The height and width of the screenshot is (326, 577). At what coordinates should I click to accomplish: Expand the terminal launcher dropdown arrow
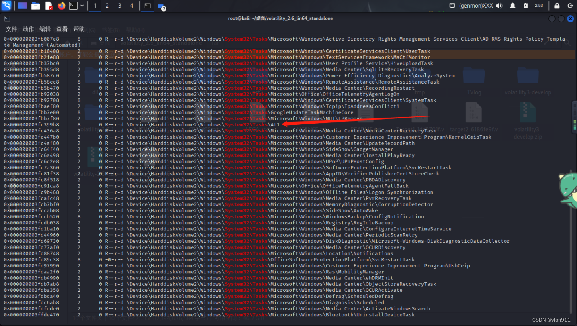pos(82,6)
